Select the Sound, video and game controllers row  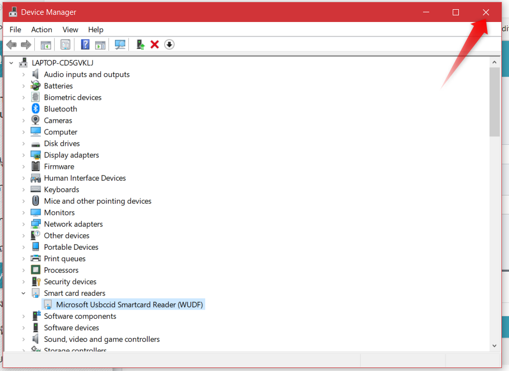pyautogui.click(x=102, y=339)
